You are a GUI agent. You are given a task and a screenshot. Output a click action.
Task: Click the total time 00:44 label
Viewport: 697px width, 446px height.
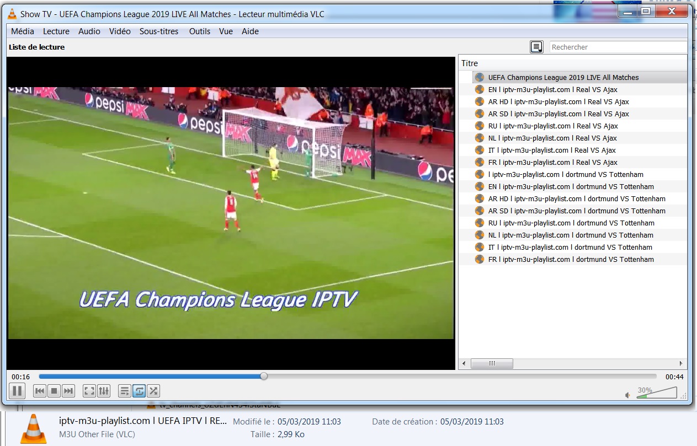coord(674,377)
